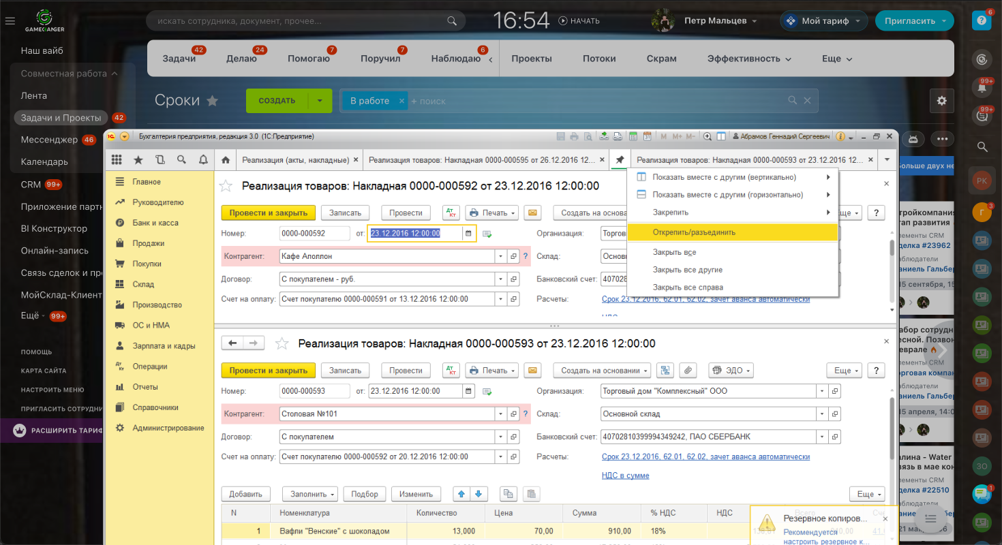
Task: Open attached files paperclip for invoice 0000-000593
Action: pos(688,371)
